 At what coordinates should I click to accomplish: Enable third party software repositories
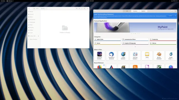pyautogui.click(x=170, y=16)
